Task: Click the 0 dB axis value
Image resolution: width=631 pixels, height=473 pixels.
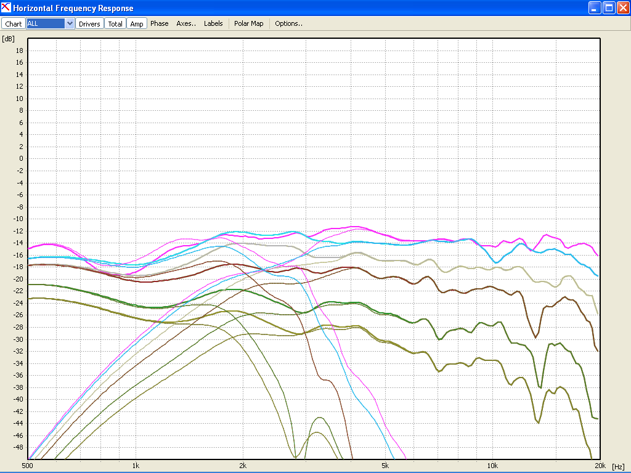Action: point(21,158)
